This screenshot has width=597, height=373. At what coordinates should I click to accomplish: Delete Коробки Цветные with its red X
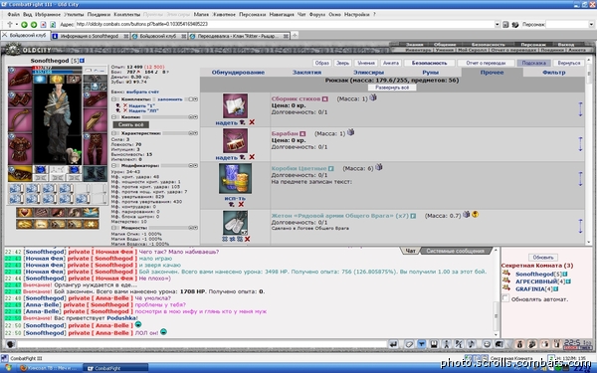[x=241, y=204]
